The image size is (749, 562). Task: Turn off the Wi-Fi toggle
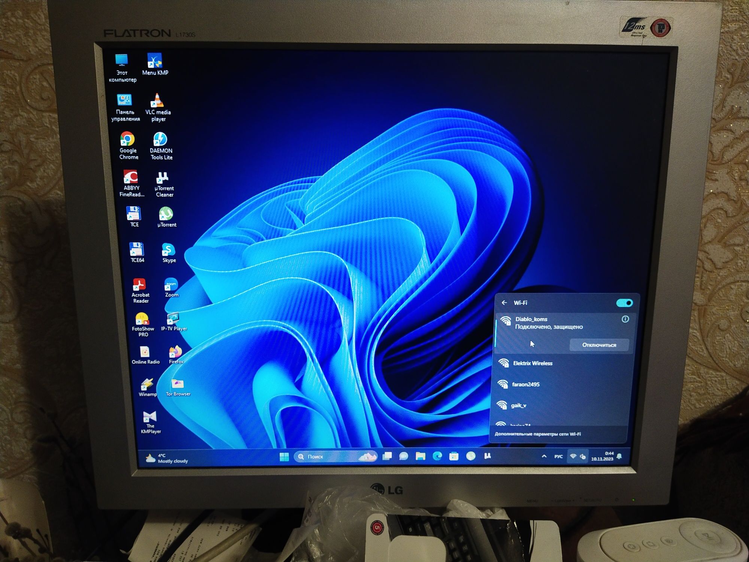(624, 303)
